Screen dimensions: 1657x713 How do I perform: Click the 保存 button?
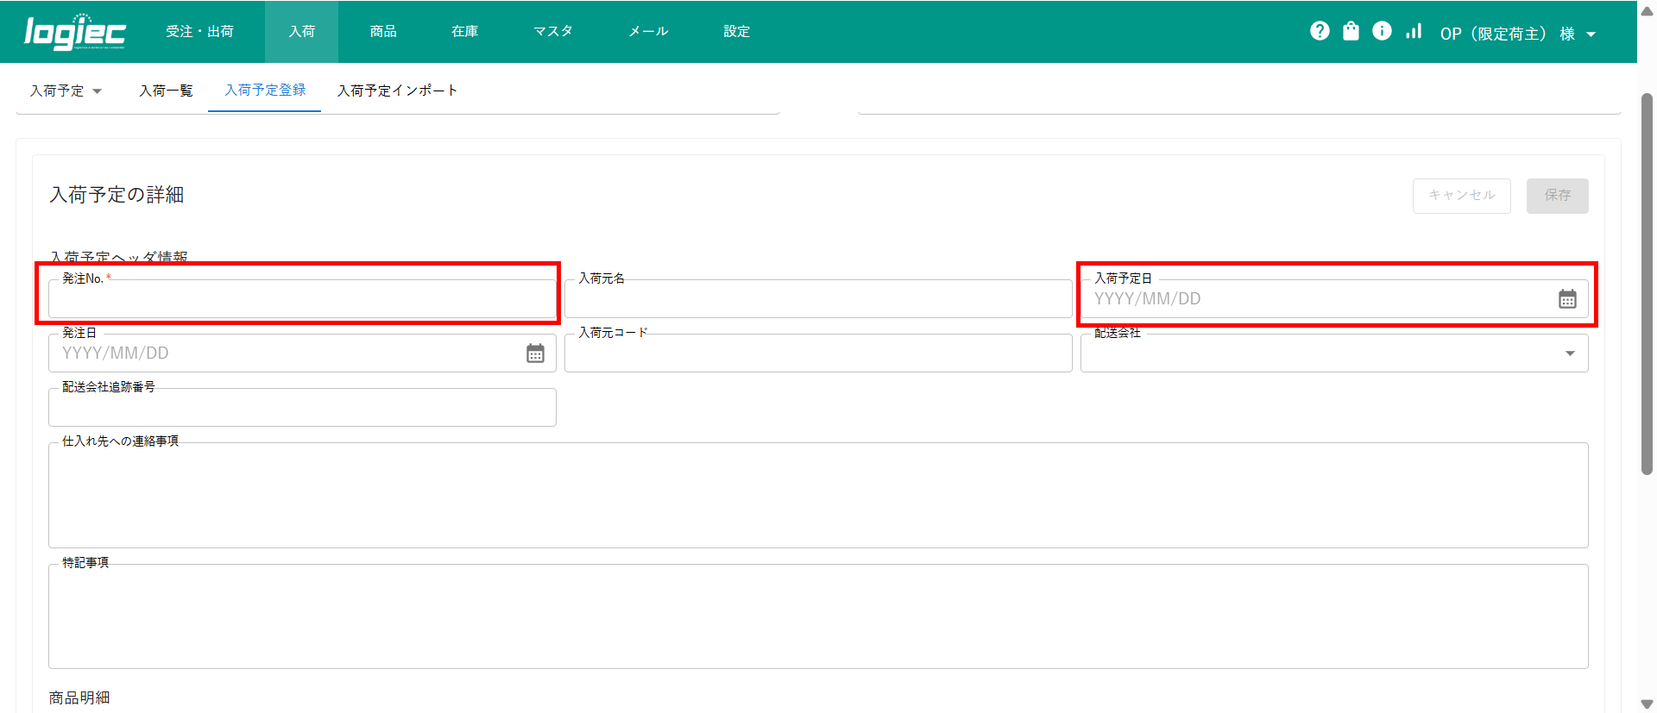1557,196
